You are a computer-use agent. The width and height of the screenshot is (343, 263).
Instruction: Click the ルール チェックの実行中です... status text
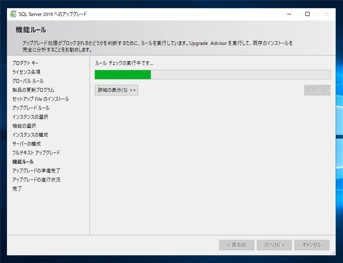click(x=124, y=63)
